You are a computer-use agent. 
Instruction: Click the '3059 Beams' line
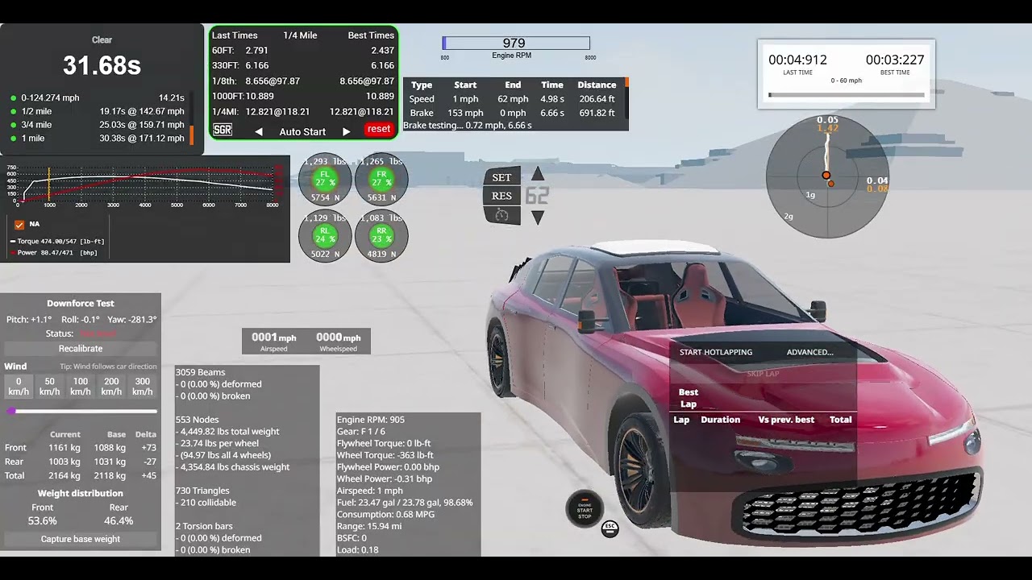tap(200, 372)
